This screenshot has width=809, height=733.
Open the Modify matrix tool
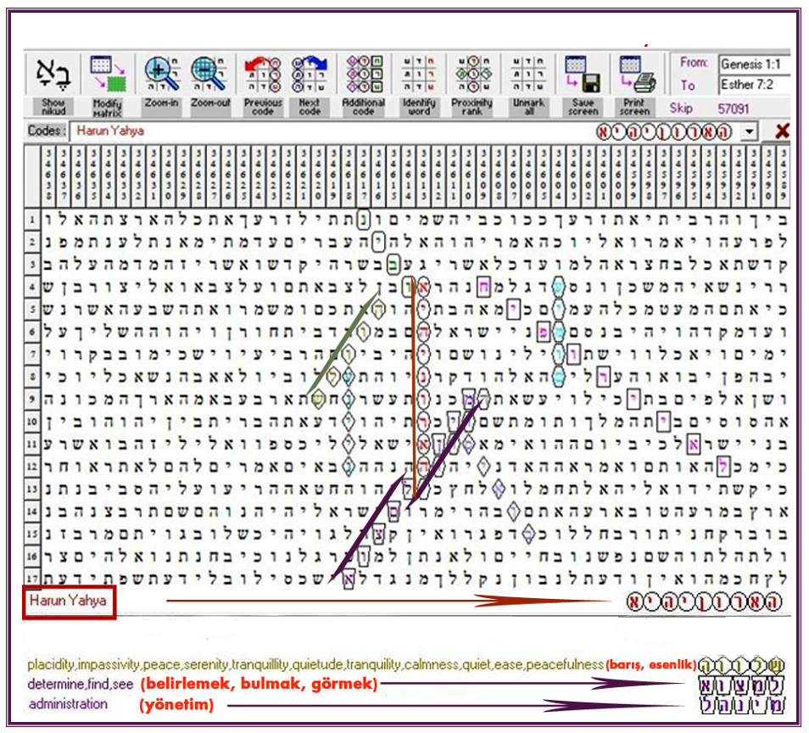tap(108, 73)
